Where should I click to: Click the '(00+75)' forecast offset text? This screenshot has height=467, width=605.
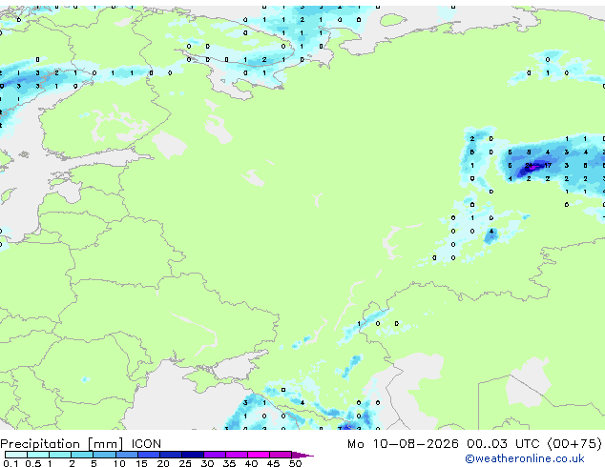pos(574,444)
